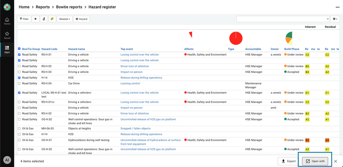Open the Dropped / fallen objects link
The image size is (343, 167).
pos(136,128)
